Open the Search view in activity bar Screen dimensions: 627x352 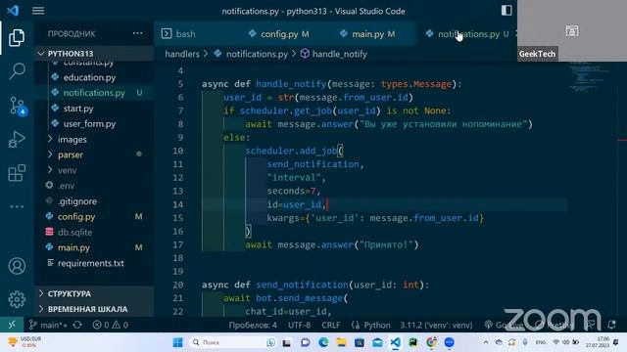tap(17, 71)
